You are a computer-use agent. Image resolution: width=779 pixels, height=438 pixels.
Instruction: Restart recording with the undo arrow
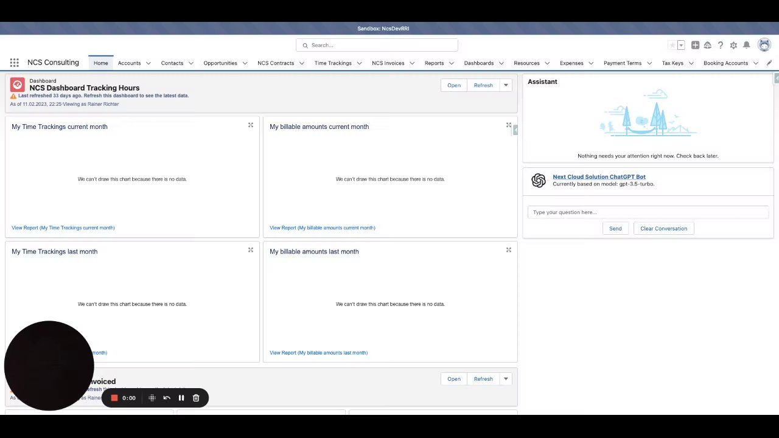click(167, 398)
